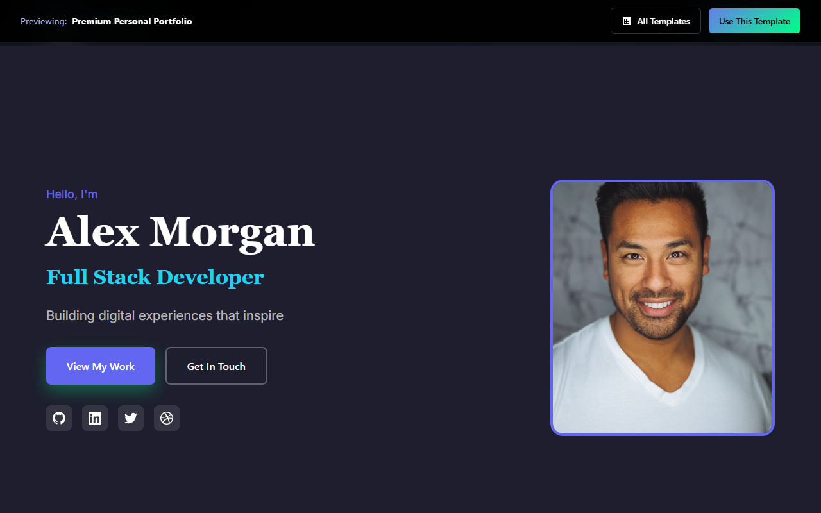Open the All Templates gallery
Viewport: 821px width, 513px height.
tap(656, 21)
